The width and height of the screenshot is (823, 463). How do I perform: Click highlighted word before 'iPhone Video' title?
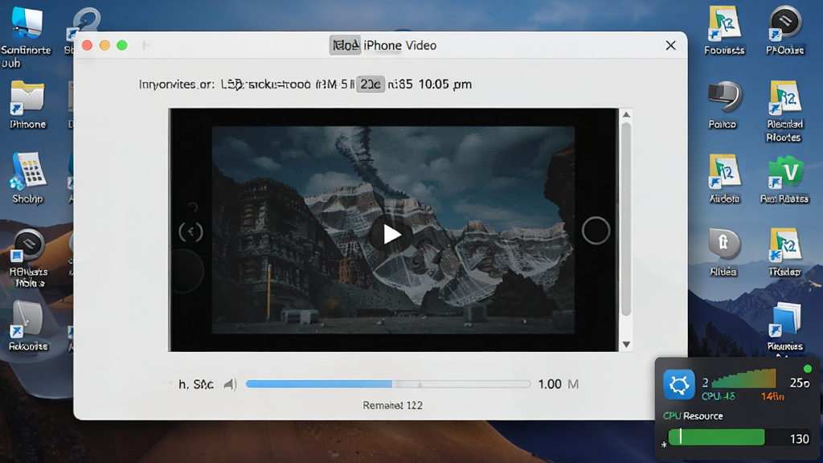coord(345,45)
